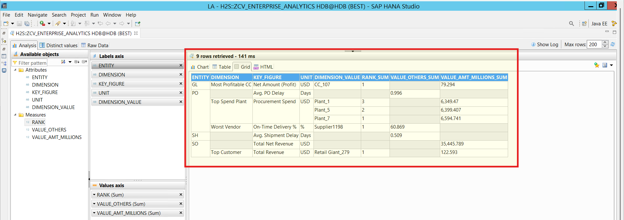The height and width of the screenshot is (220, 624).
Task: Click the add to favorites star icon
Action: pos(597,65)
